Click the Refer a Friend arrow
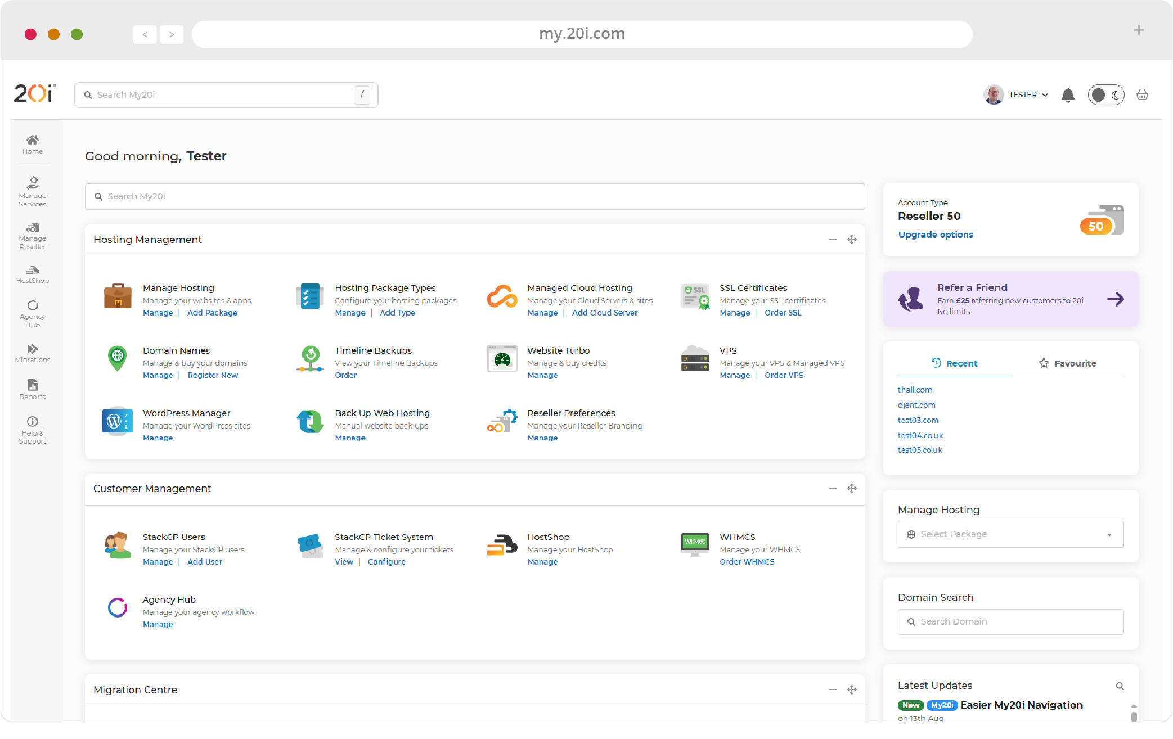The image size is (1173, 739). 1116,299
